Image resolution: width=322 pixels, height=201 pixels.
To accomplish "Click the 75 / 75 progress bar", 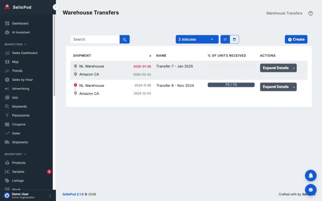I will [x=231, y=85].
